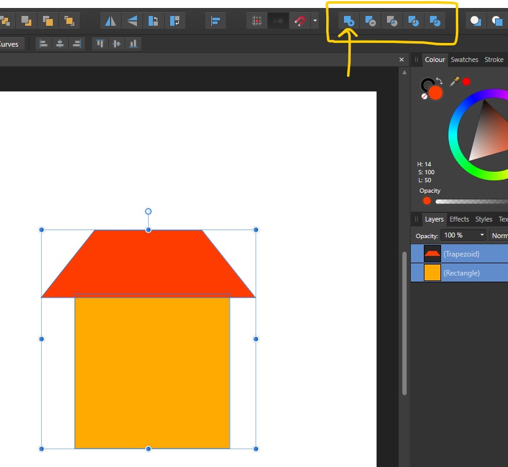Flip the selection vertically
The width and height of the screenshot is (508, 467).
(132, 21)
